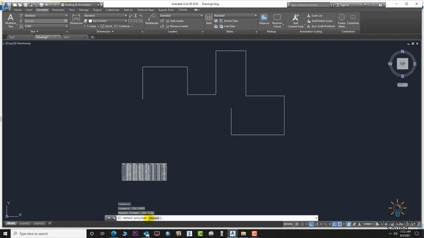Viewport: 424px width, 238px height.
Task: Open the Manage ribbon tab
Action: [x=83, y=10]
